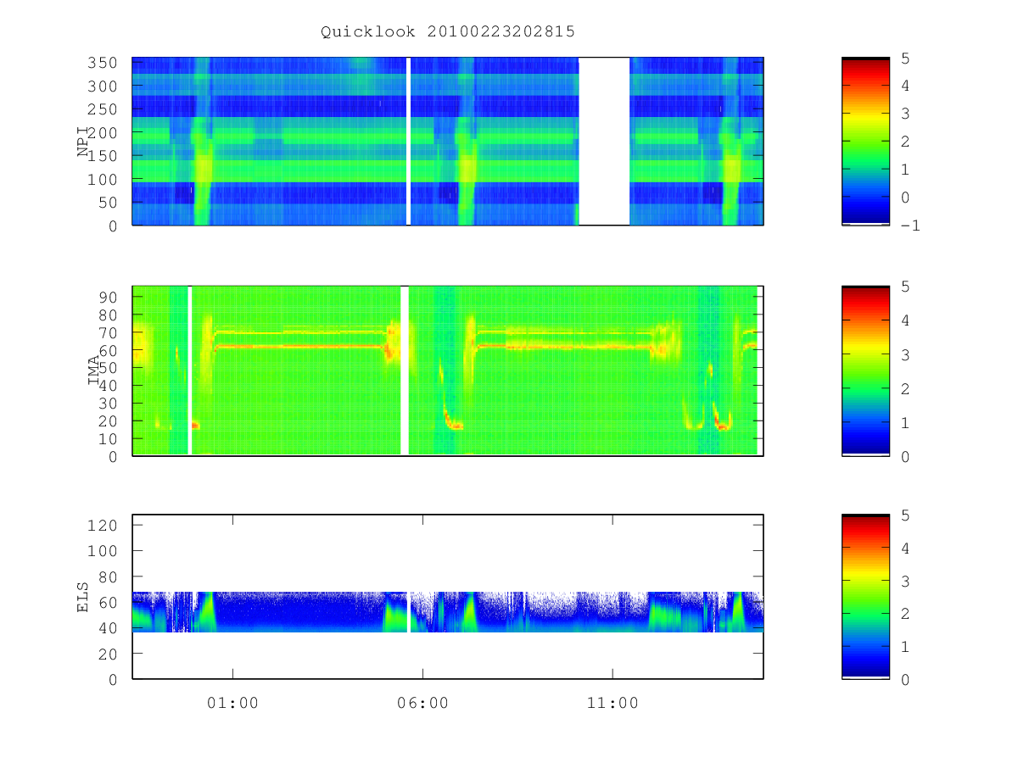Select the NPI y-axis label
The width and height of the screenshot is (1018, 763).
(x=83, y=142)
